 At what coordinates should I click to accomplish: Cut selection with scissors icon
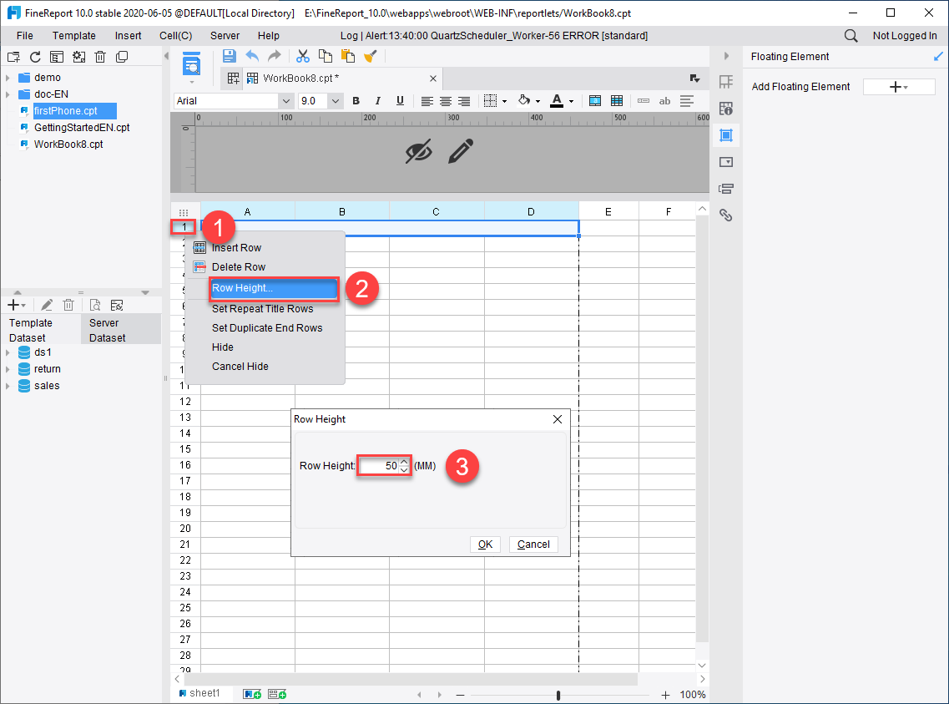point(303,56)
